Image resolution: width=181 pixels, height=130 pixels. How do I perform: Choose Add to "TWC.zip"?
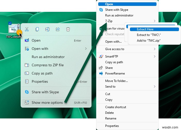(154, 41)
